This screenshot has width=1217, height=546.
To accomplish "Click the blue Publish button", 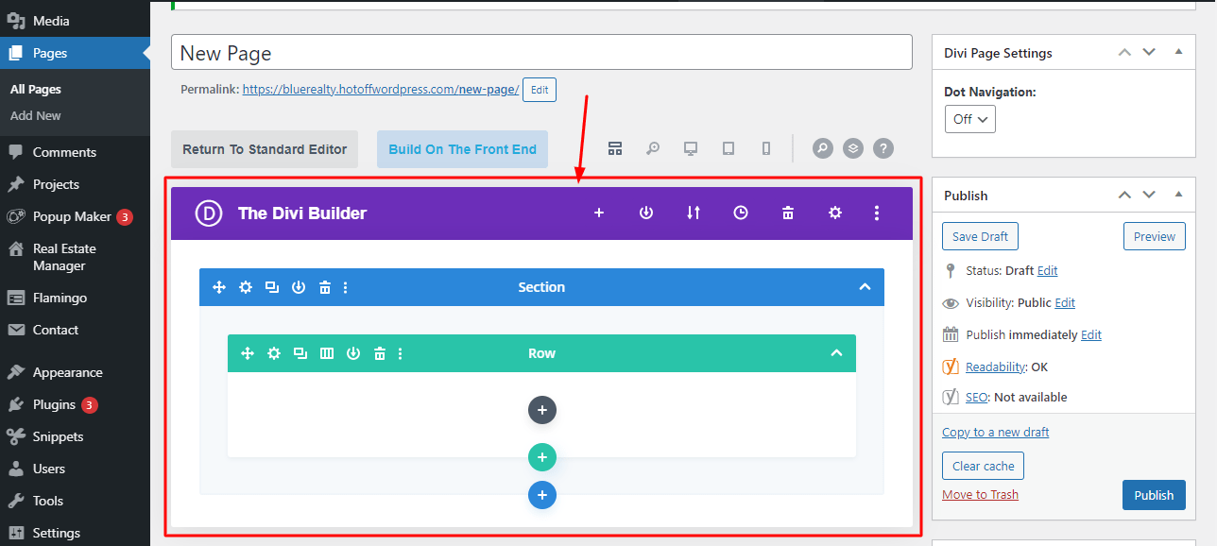I will pyautogui.click(x=1154, y=495).
